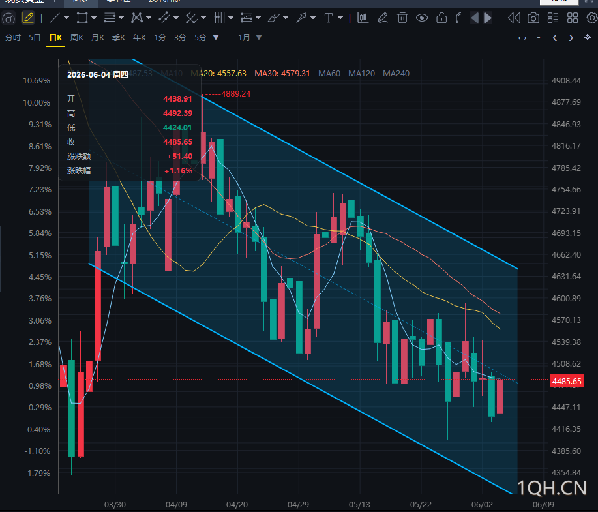
Task: Expand the 1月 range dropdown arrow
Action: 259,38
